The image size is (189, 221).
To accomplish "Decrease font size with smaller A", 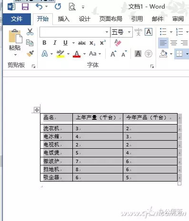I will 124,54.
